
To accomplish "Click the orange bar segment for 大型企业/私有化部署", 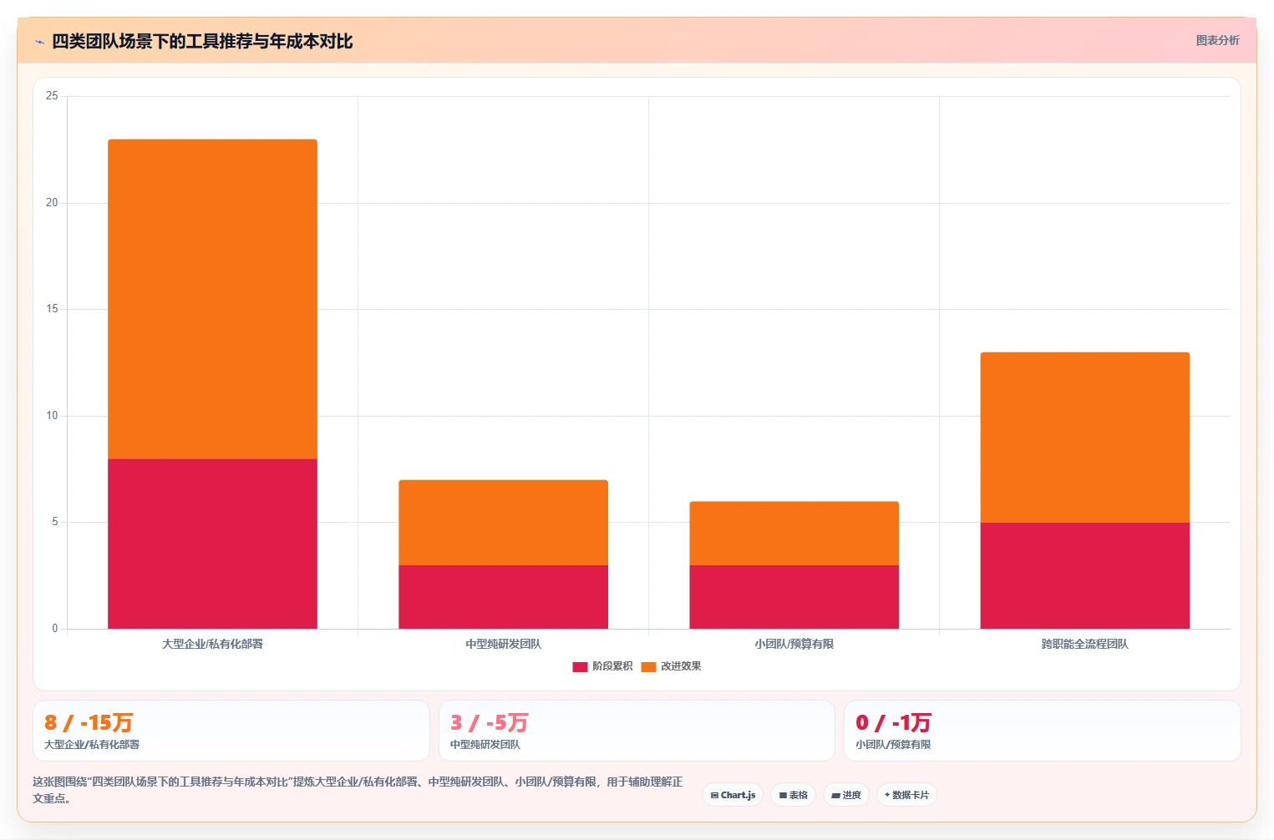I will (x=212, y=299).
